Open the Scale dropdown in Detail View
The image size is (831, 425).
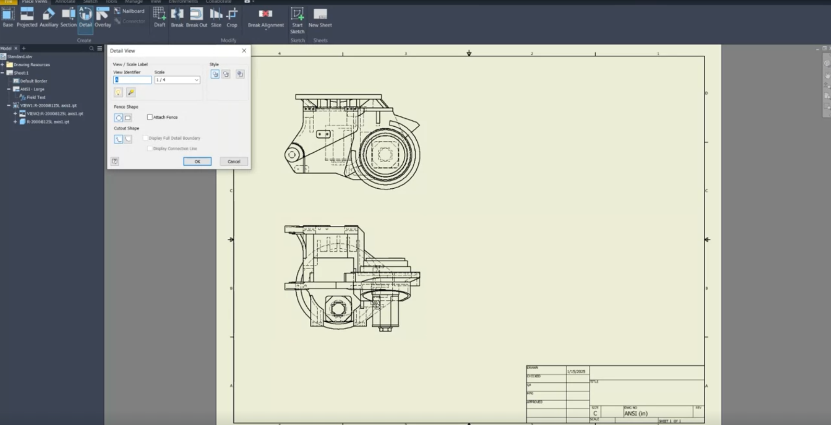(196, 80)
